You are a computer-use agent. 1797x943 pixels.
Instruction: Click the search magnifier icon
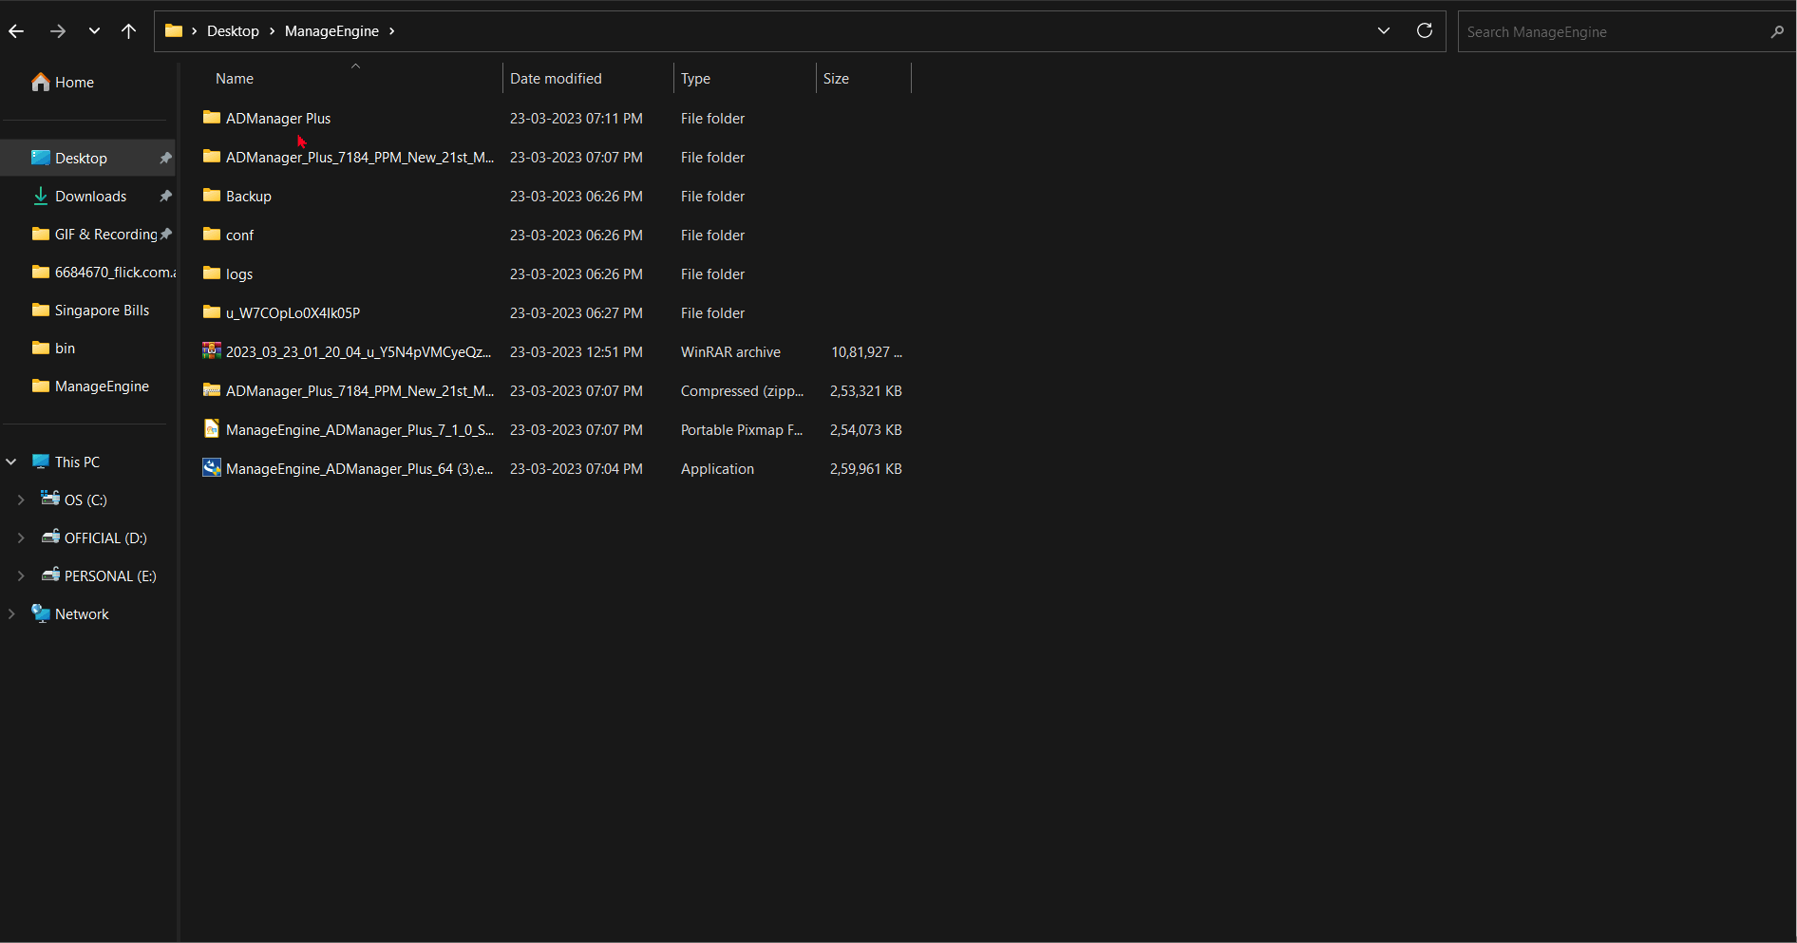point(1777,32)
